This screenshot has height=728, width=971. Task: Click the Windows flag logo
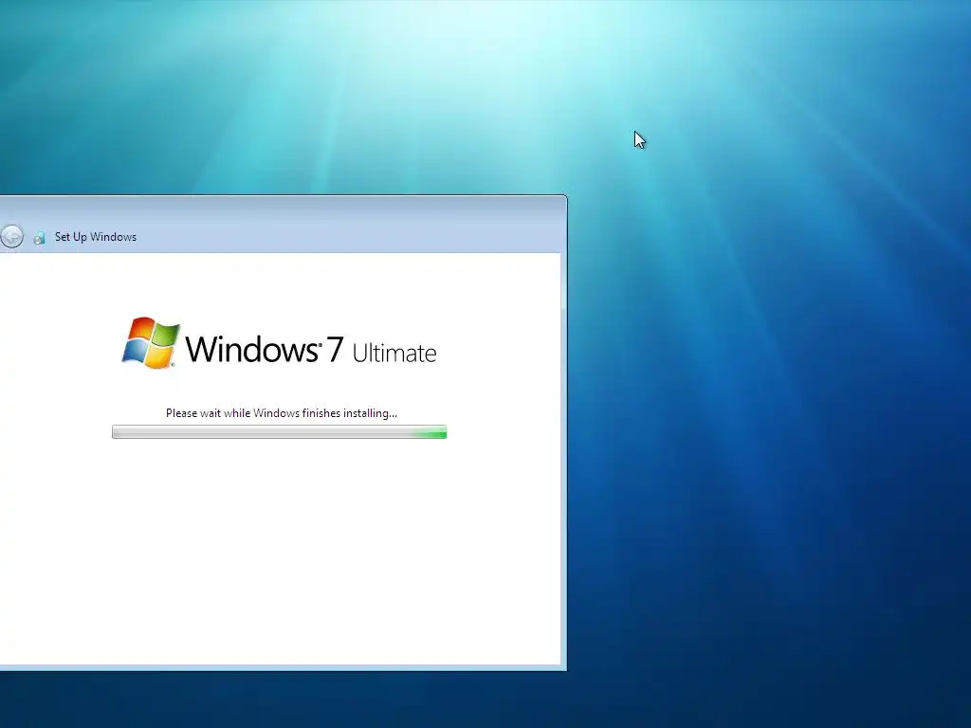point(151,343)
